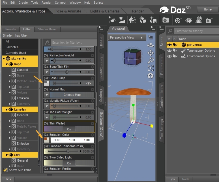Select Currently Used filter

point(20,53)
